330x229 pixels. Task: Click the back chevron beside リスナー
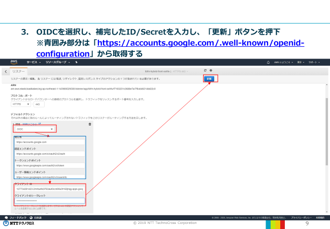click(6, 71)
